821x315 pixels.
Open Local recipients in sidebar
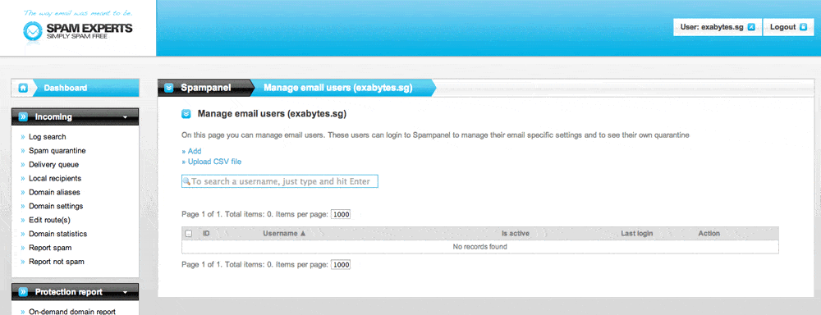click(55, 179)
